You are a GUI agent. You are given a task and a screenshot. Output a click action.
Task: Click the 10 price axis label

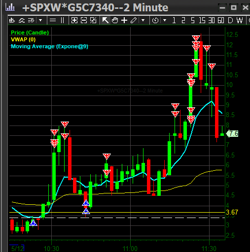[x=229, y=85]
